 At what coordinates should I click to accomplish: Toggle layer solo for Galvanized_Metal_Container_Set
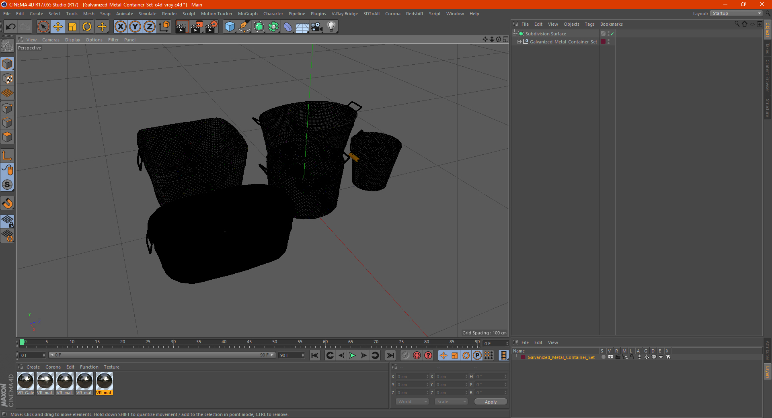point(603,357)
